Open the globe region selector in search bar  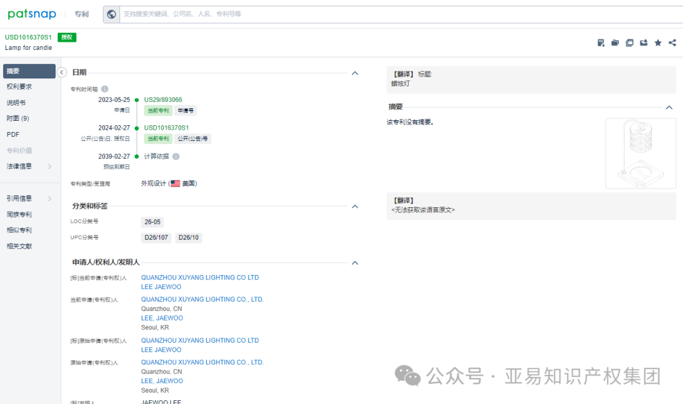click(111, 15)
